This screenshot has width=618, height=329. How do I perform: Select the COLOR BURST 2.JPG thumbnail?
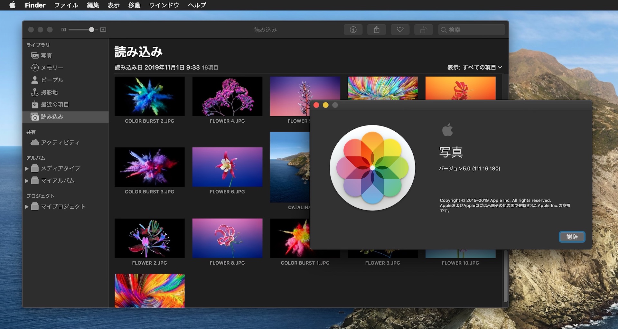click(150, 96)
